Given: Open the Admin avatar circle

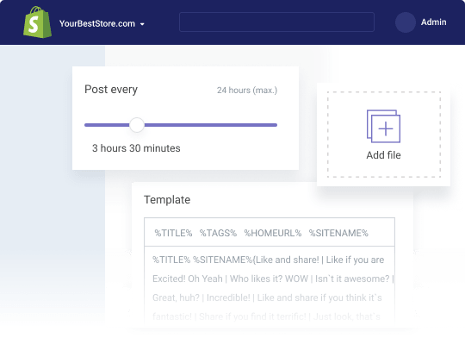Looking at the screenshot, I should tap(405, 22).
